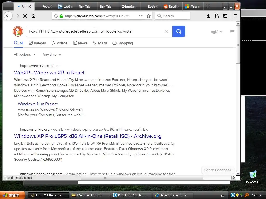Image resolution: width=266 pixels, height=199 pixels.
Task: Switch to the first New Tab tab
Action: click(87, 6)
